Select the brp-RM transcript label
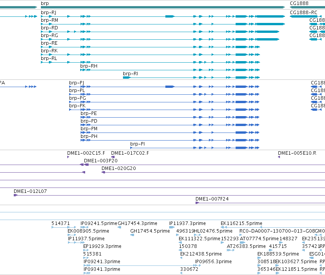The height and width of the screenshot is (275, 325). pos(49,20)
